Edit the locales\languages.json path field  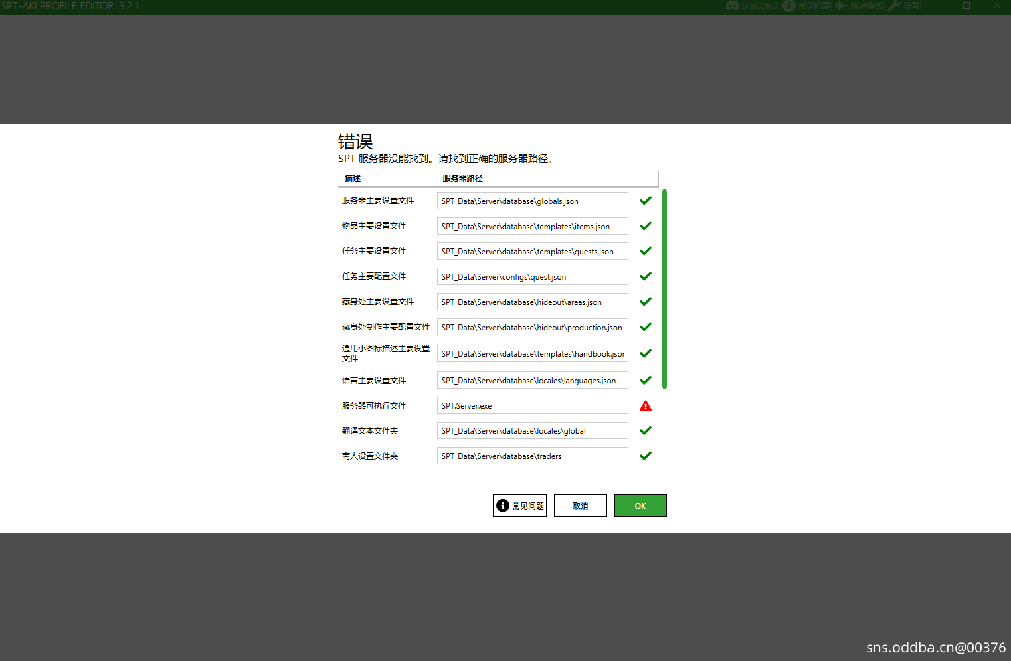(x=533, y=380)
